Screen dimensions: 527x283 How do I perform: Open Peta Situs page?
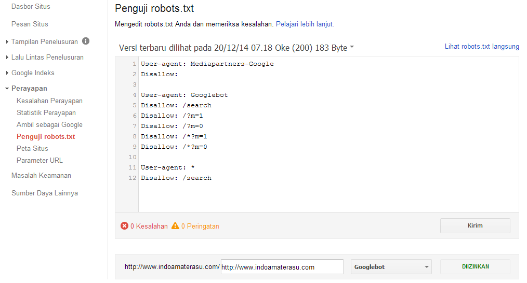coord(32,149)
